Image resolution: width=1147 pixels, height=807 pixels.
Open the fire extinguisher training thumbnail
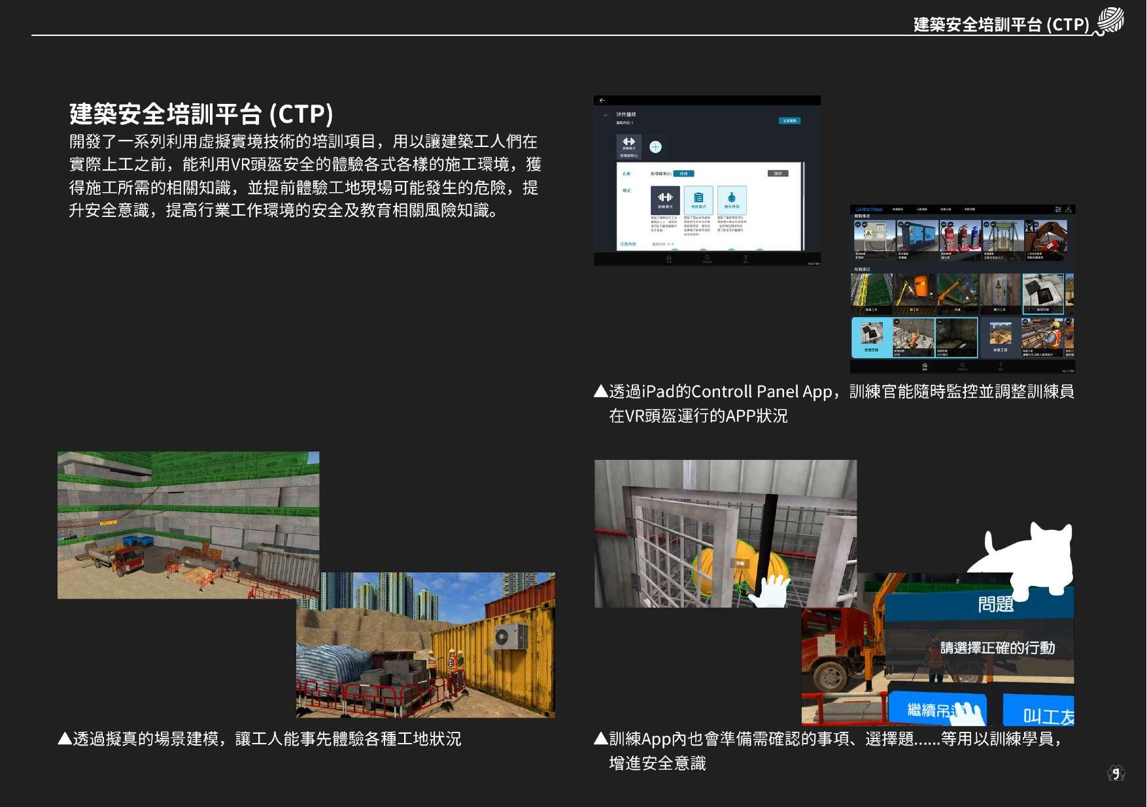pos(959,240)
